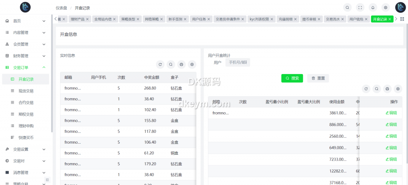Open the tab grid menu icon
This screenshot has width=408, height=185.
tap(402, 19)
